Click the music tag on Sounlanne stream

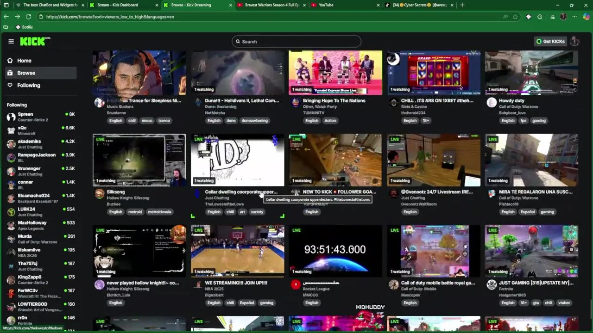tap(147, 120)
